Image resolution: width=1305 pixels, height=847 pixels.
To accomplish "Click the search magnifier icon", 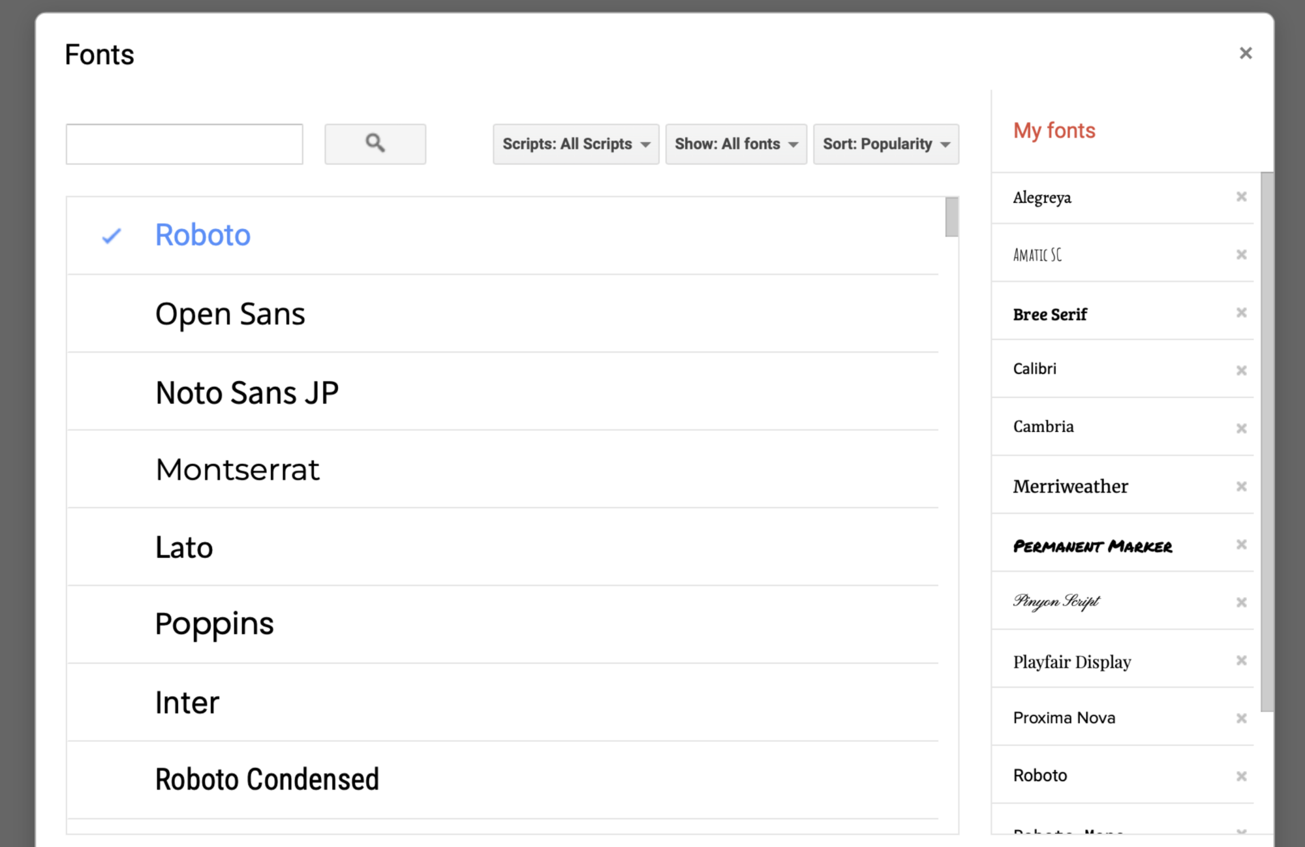I will 375,143.
